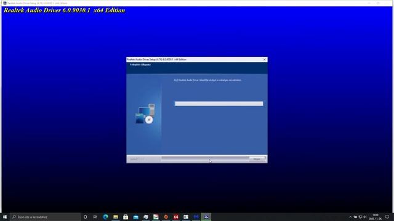Open Microsoft Store from taskbar
Screen dimensions: 394x221
[126, 217]
